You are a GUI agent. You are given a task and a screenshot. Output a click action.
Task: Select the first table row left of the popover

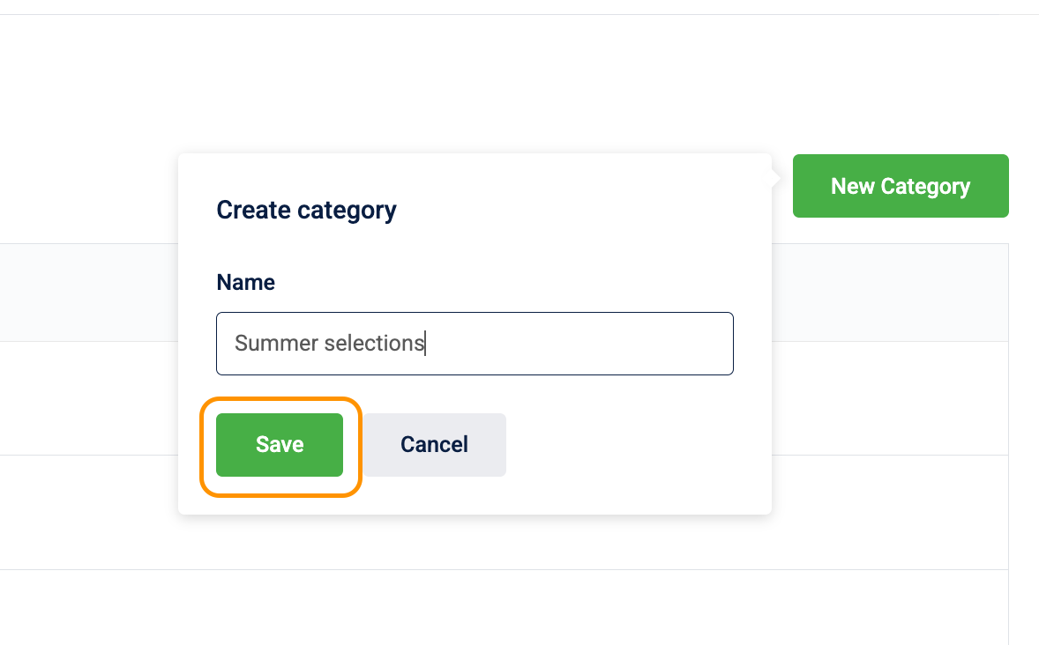tap(89, 398)
